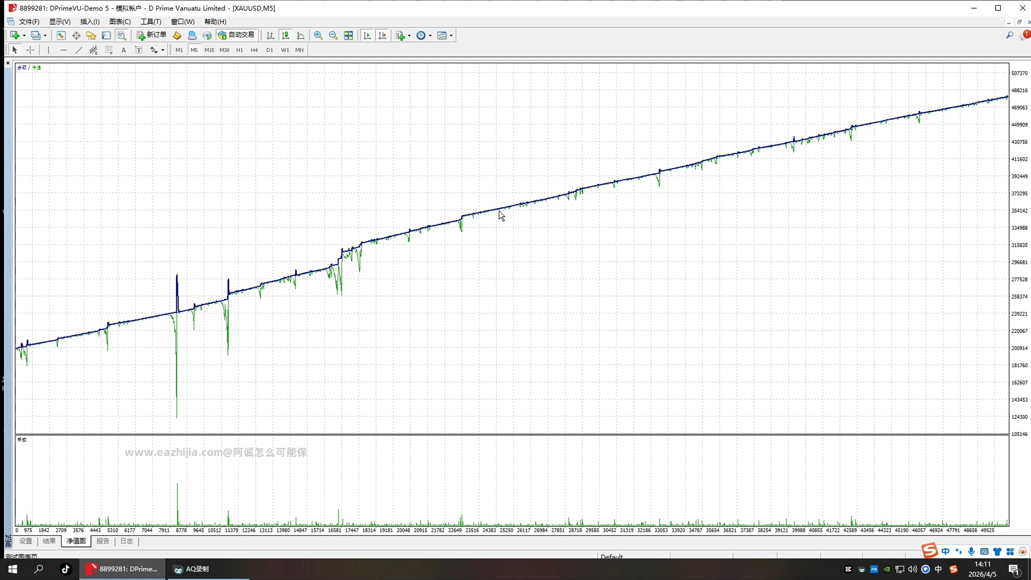The image size is (1031, 580).
Task: Select the vertical line tool
Action: 48,50
